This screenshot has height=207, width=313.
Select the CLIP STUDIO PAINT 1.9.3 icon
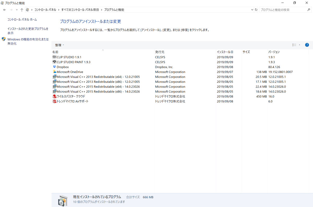pyautogui.click(x=54, y=62)
